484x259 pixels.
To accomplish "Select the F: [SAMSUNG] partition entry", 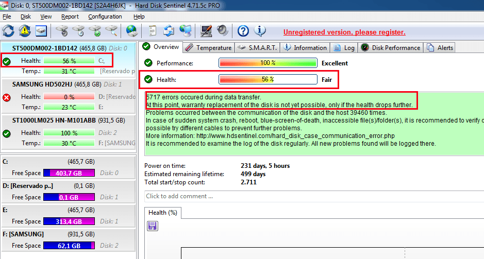I will pyautogui.click(x=69, y=240).
